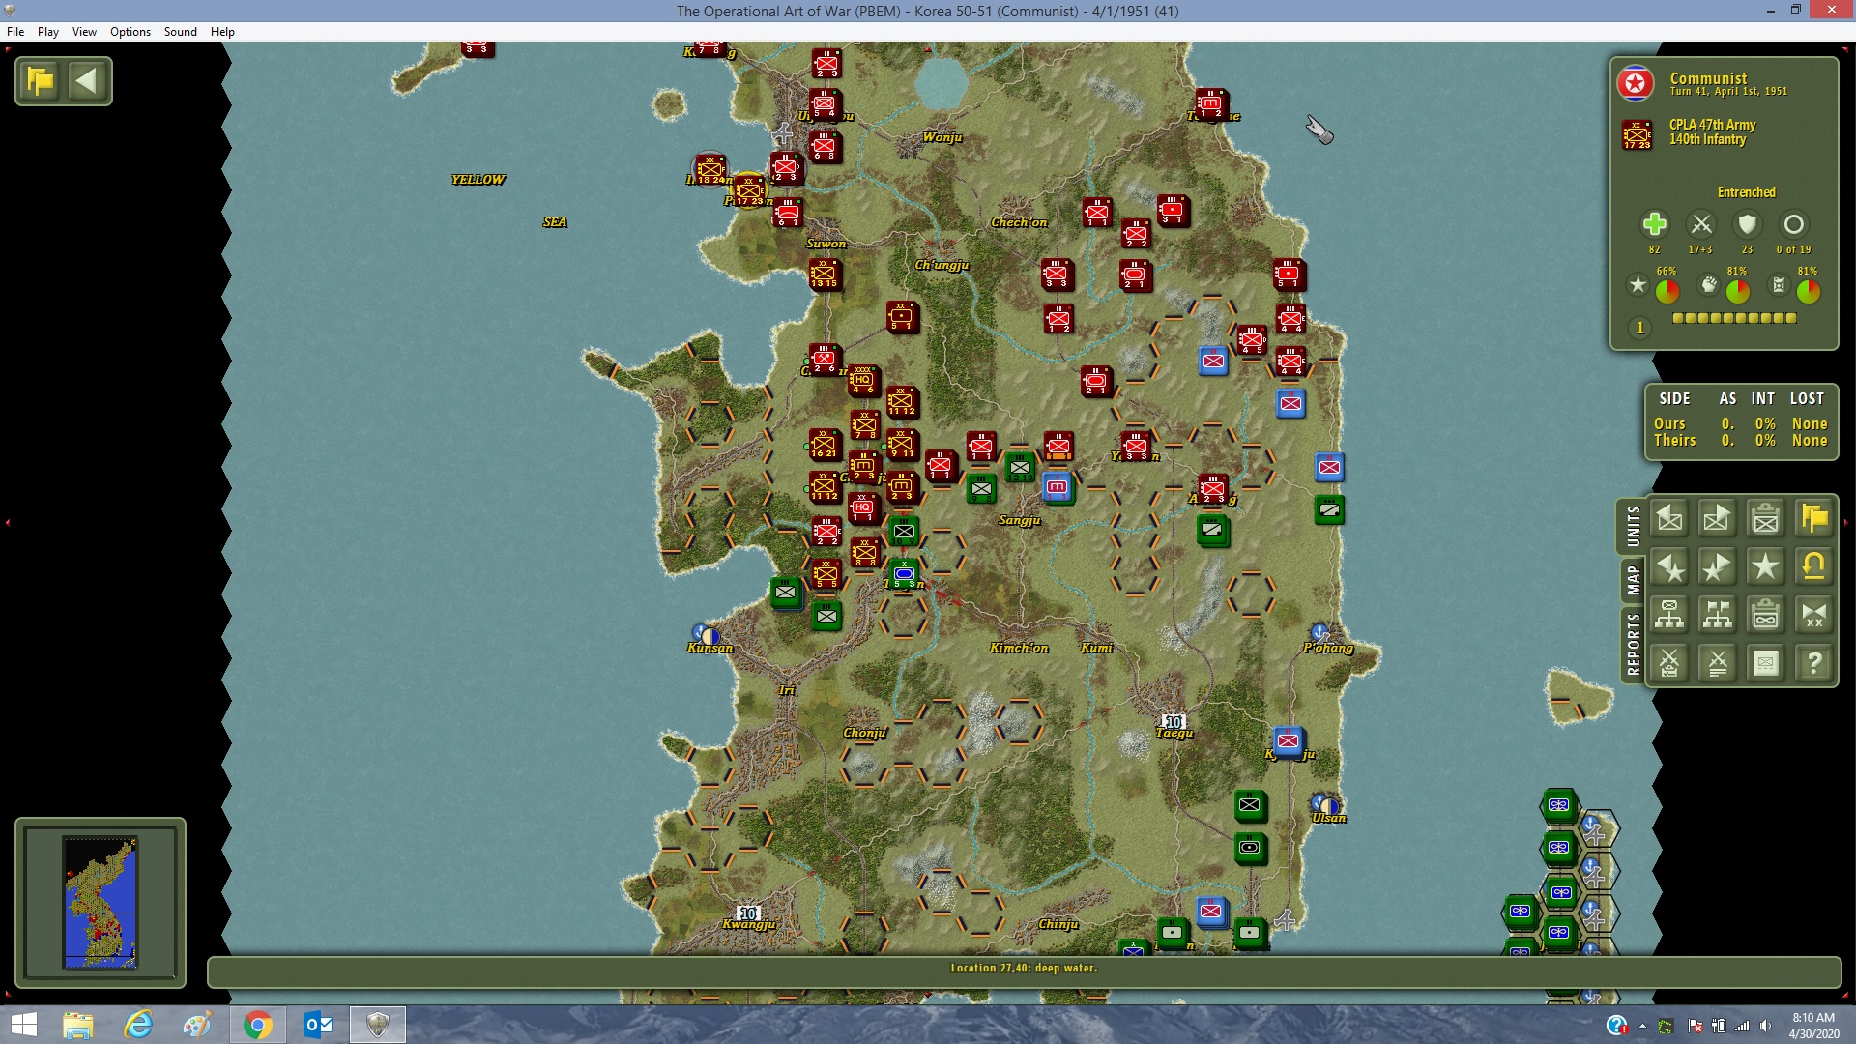Screen dimensions: 1856x1044
Task: Click the 'Wonju' city label on map
Action: click(x=942, y=137)
